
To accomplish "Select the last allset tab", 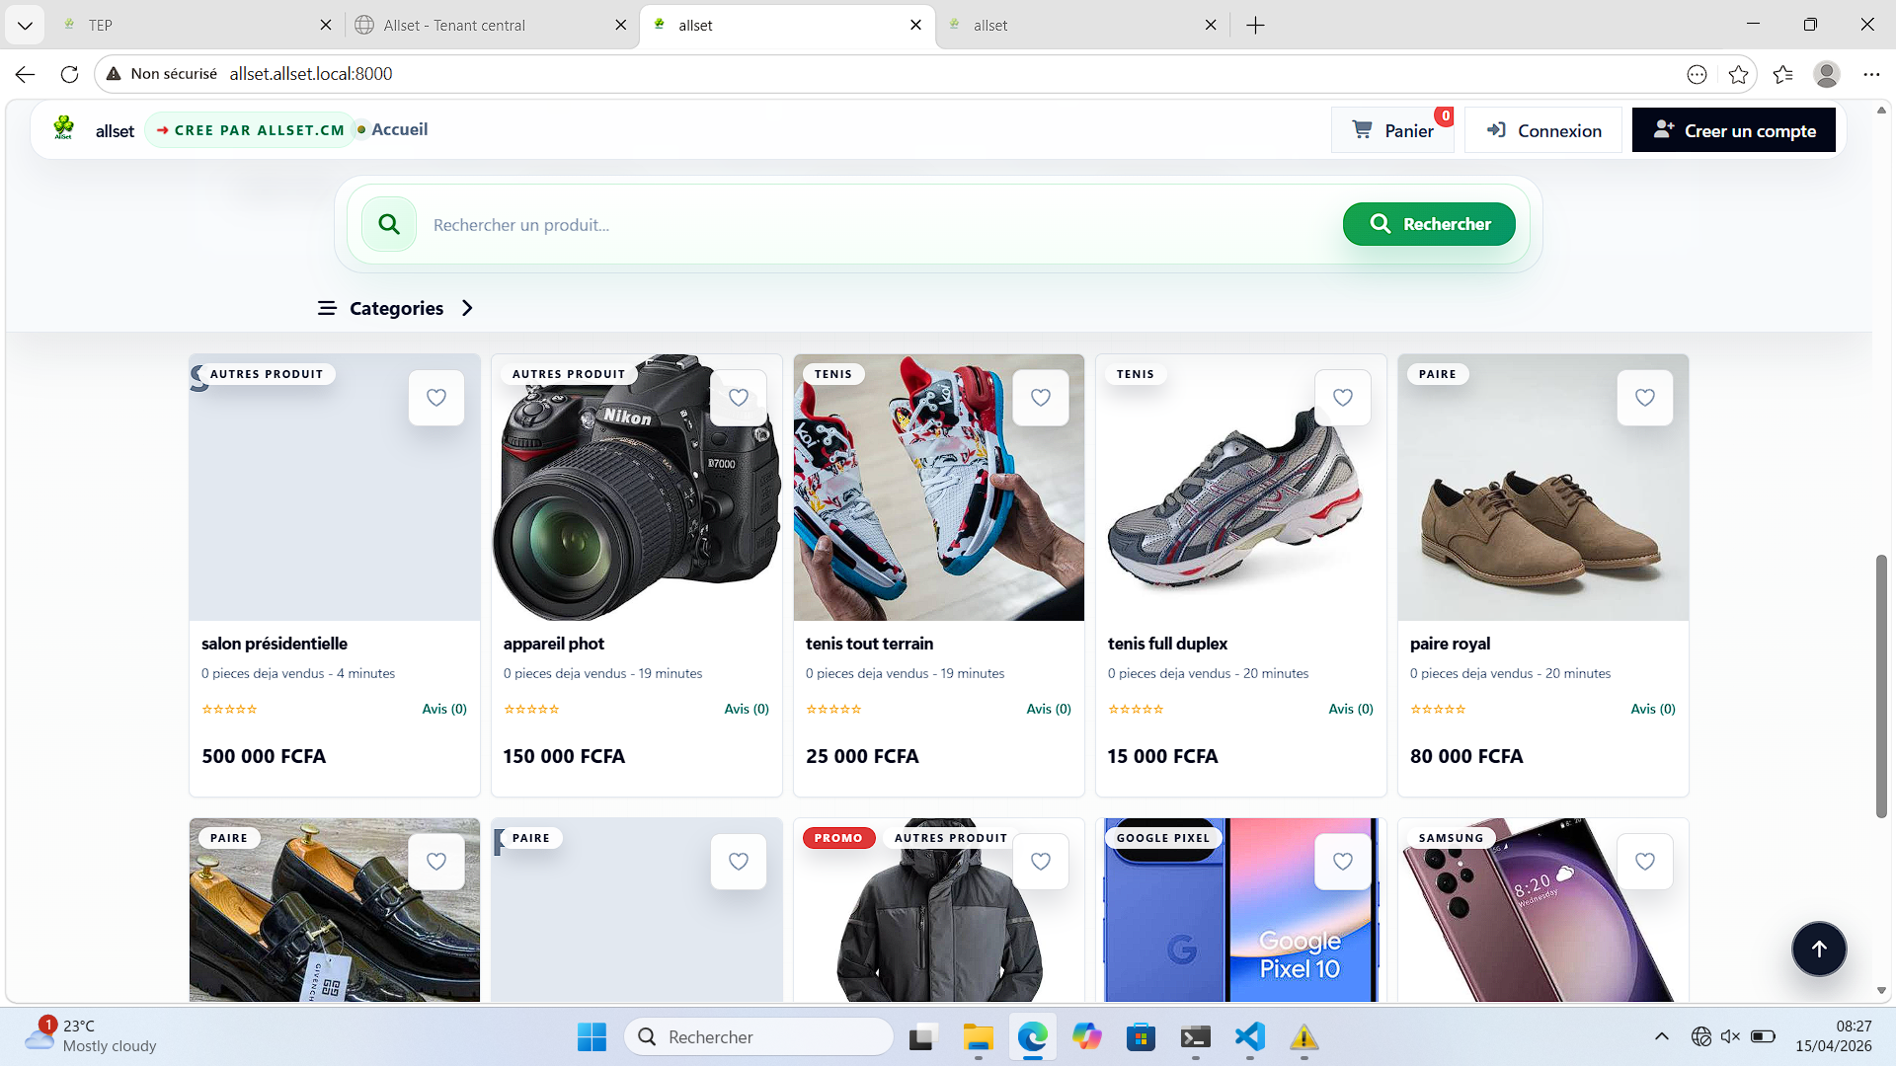I will [1081, 26].
